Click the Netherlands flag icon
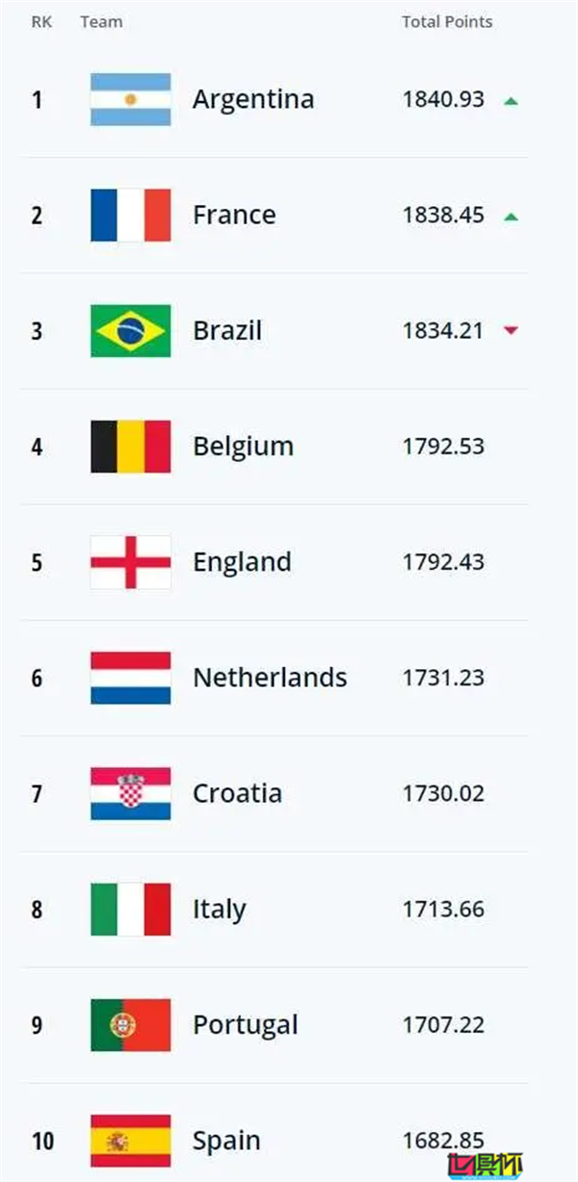Screen dimensions: 578x1182 coord(131,678)
